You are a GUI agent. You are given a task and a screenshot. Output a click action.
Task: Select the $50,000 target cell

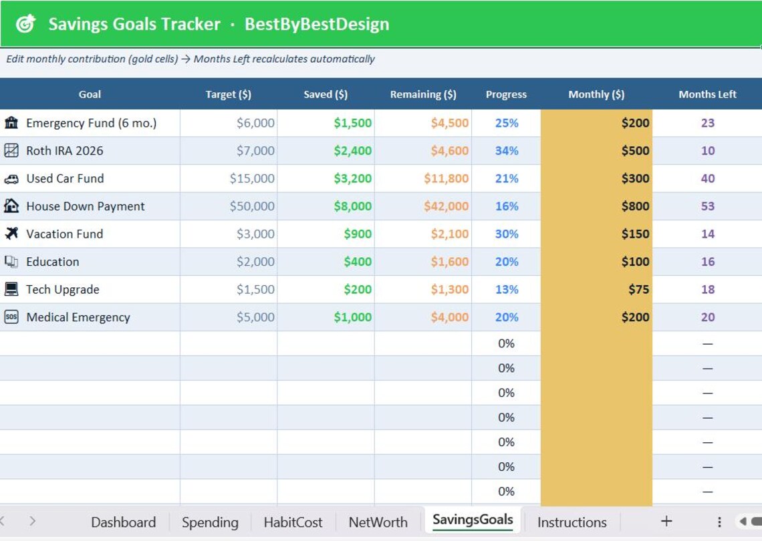(229, 206)
